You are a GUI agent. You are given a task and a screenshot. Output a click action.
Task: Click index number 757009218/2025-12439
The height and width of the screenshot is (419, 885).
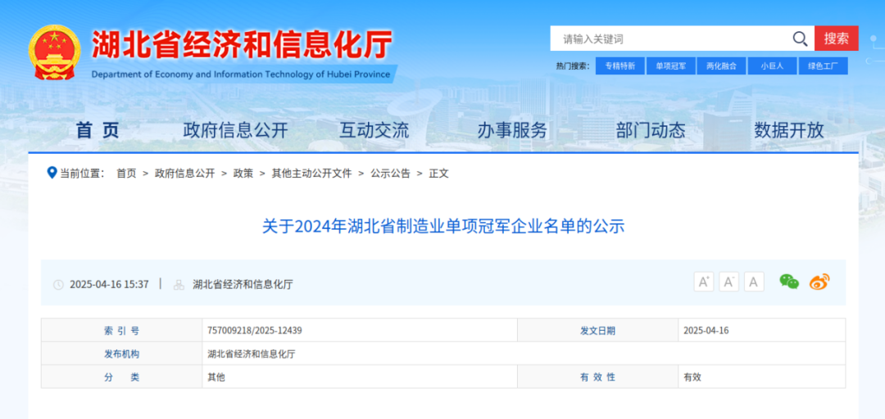(x=255, y=331)
